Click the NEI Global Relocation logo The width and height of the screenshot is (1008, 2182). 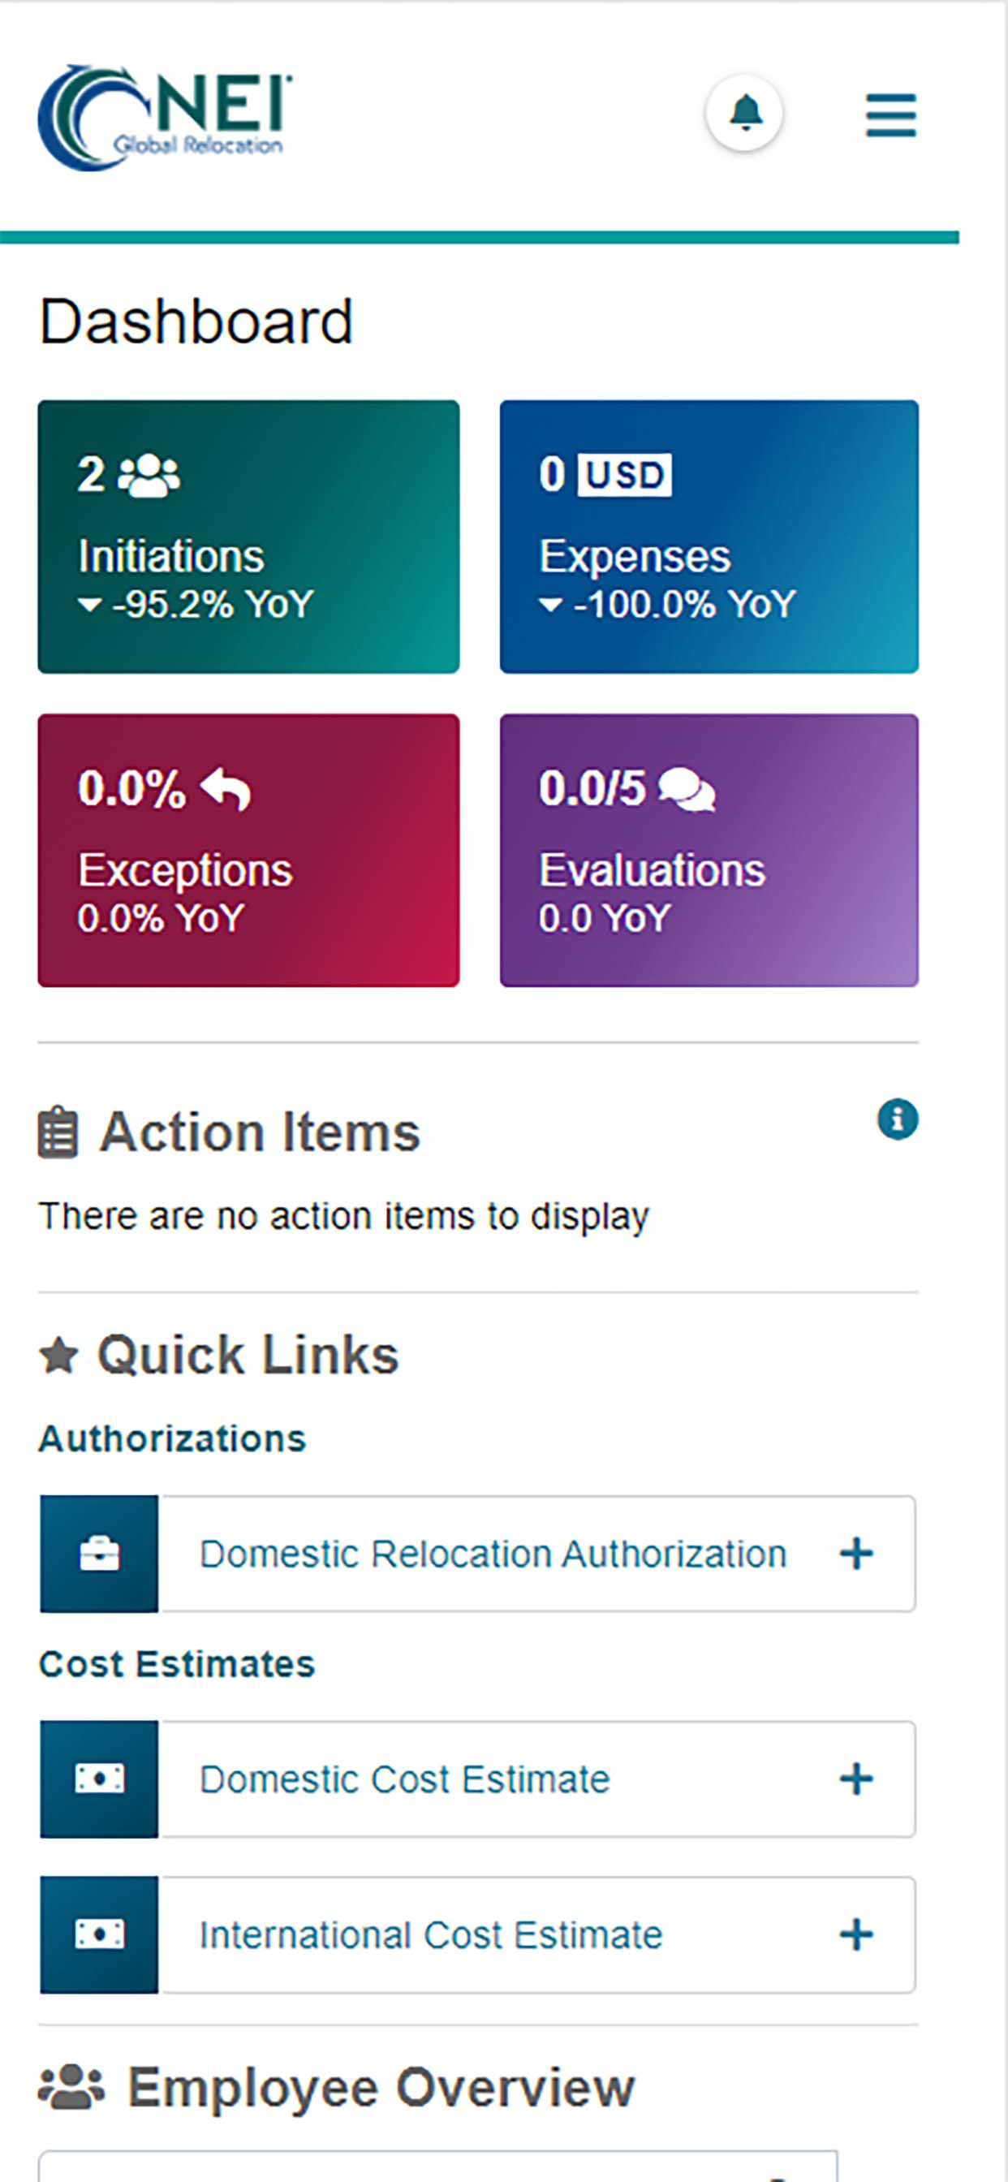(x=166, y=117)
